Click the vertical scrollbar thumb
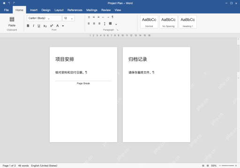 click(238, 58)
